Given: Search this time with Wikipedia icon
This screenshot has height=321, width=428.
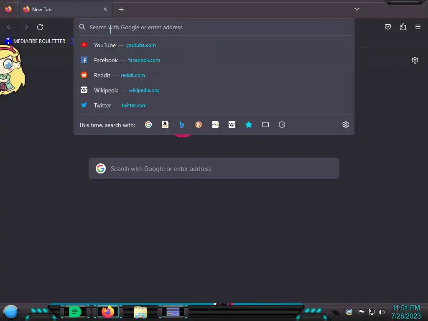Looking at the screenshot, I should click(232, 125).
